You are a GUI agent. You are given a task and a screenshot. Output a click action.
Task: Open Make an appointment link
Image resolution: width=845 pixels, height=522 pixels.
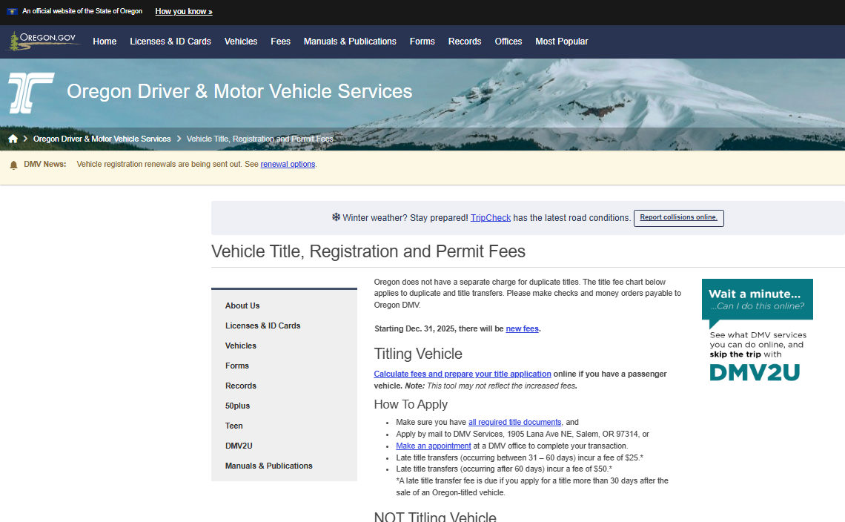pos(434,446)
